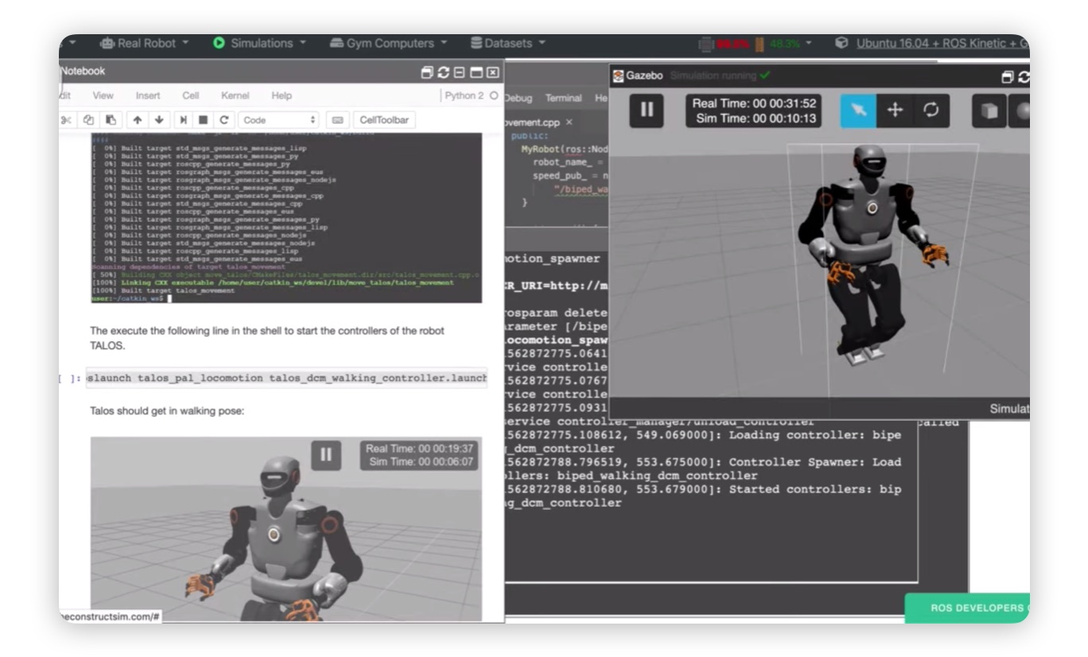Interrupt the notebook kernel with the stop icon

click(204, 120)
